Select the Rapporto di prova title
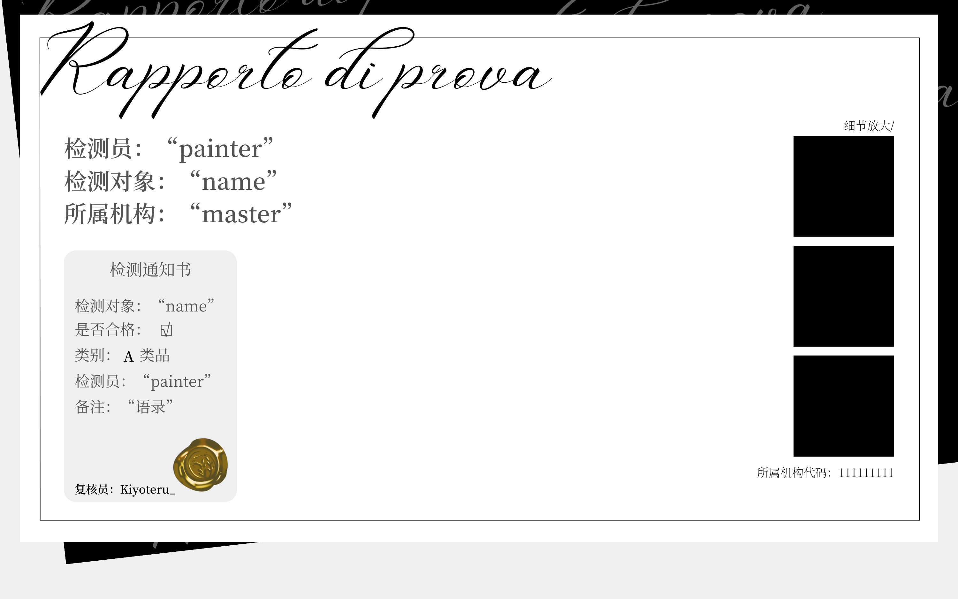Image resolution: width=958 pixels, height=599 pixels. point(296,71)
